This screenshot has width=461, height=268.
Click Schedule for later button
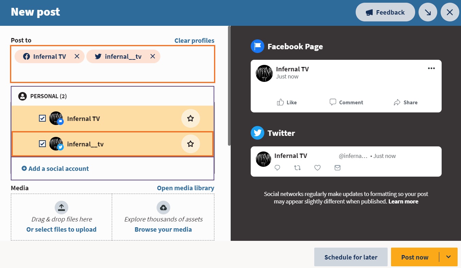(351, 257)
